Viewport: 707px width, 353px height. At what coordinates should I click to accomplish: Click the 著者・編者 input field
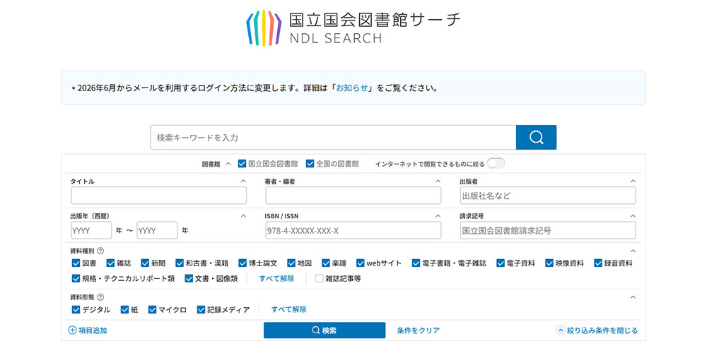coord(353,196)
